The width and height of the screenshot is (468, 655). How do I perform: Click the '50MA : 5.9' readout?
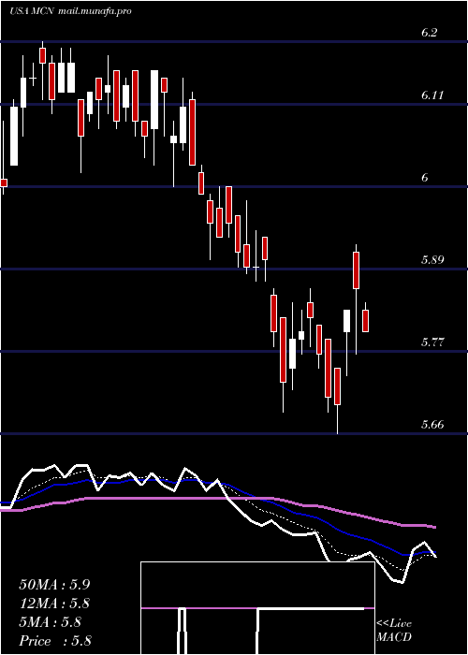pos(54,585)
